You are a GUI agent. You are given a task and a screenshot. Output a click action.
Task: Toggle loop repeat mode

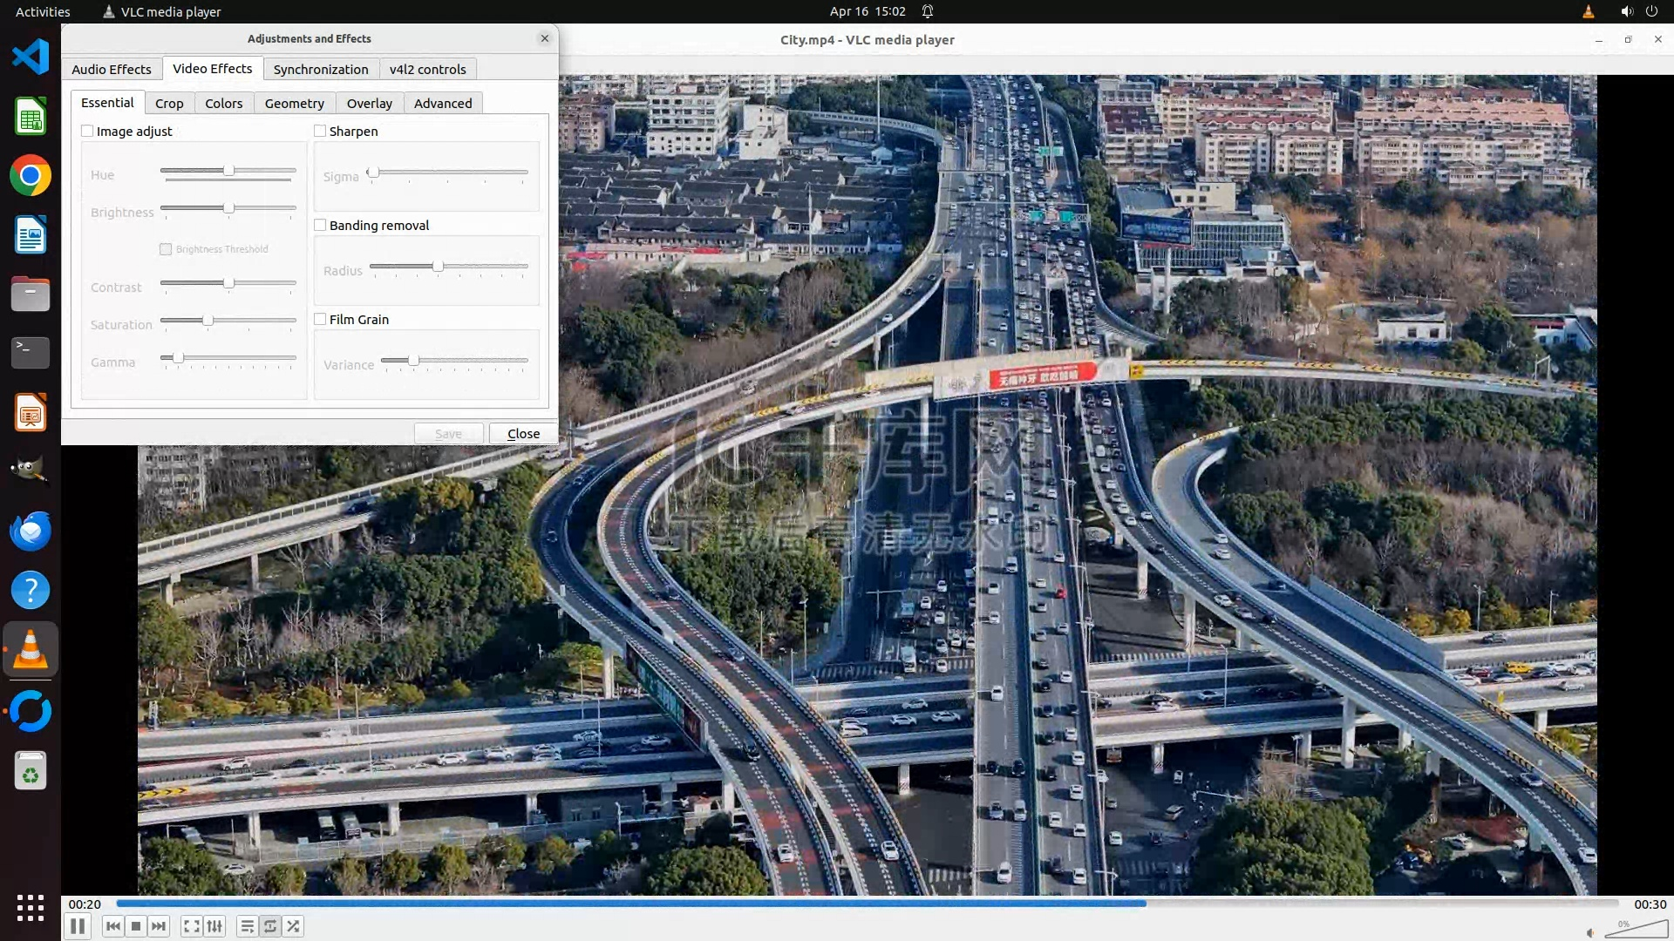[270, 926]
